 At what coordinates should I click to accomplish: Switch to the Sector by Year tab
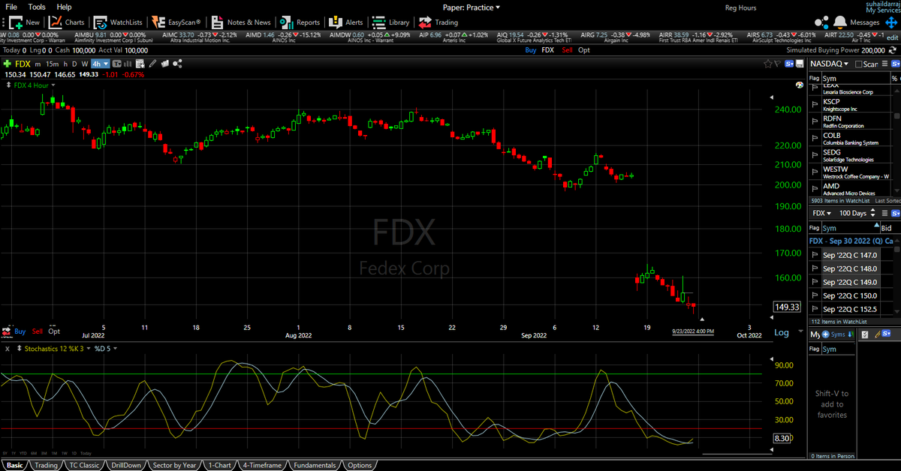pyautogui.click(x=174, y=465)
